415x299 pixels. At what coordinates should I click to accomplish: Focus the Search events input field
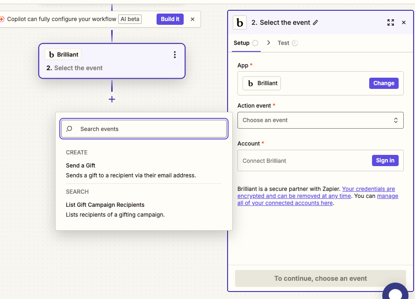tap(150, 129)
